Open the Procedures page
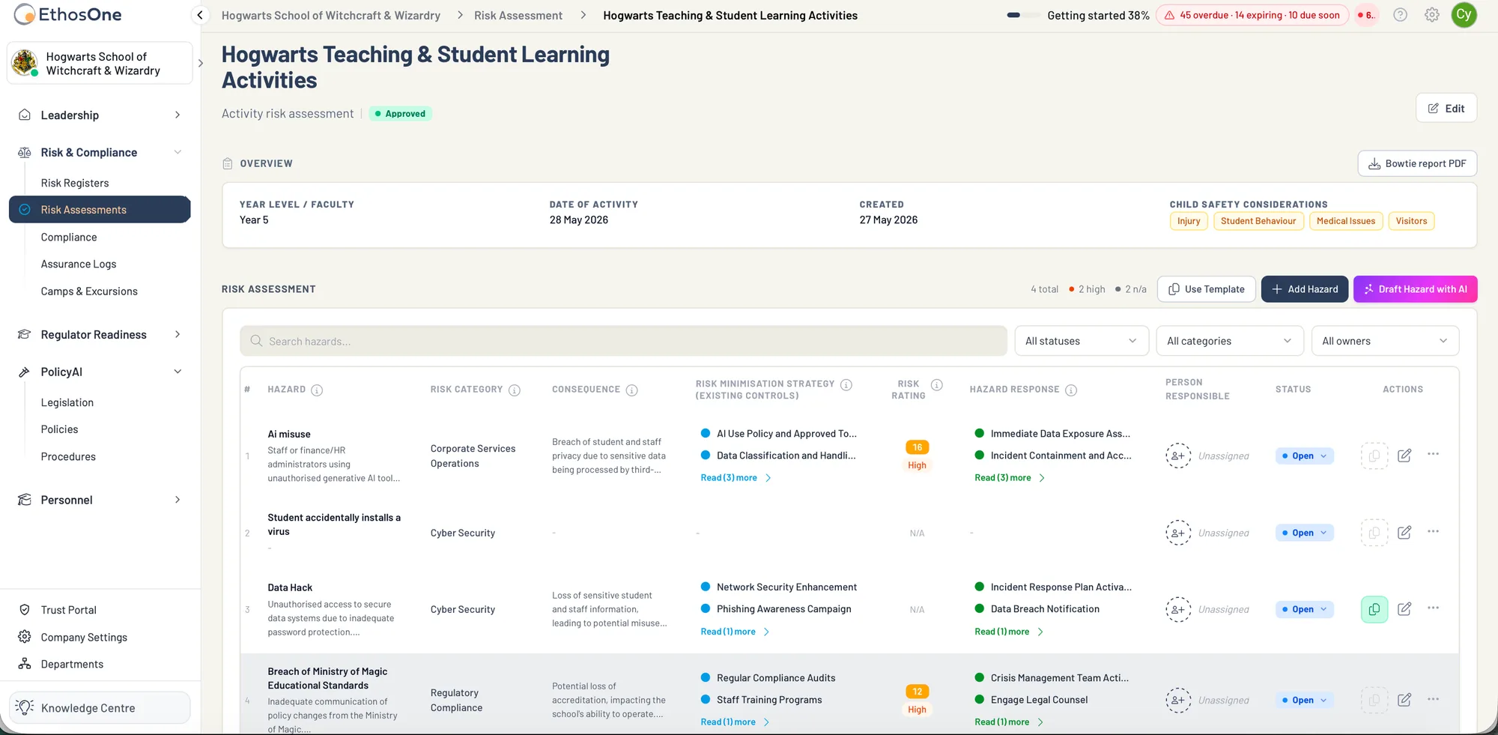This screenshot has height=735, width=1498. (68, 456)
